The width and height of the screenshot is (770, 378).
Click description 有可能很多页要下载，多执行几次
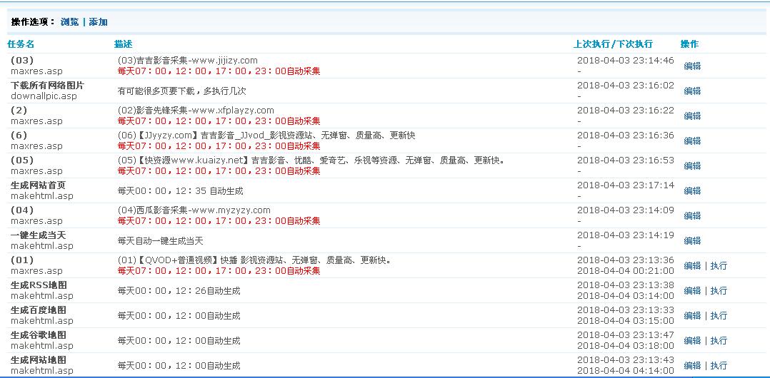pyautogui.click(x=181, y=91)
